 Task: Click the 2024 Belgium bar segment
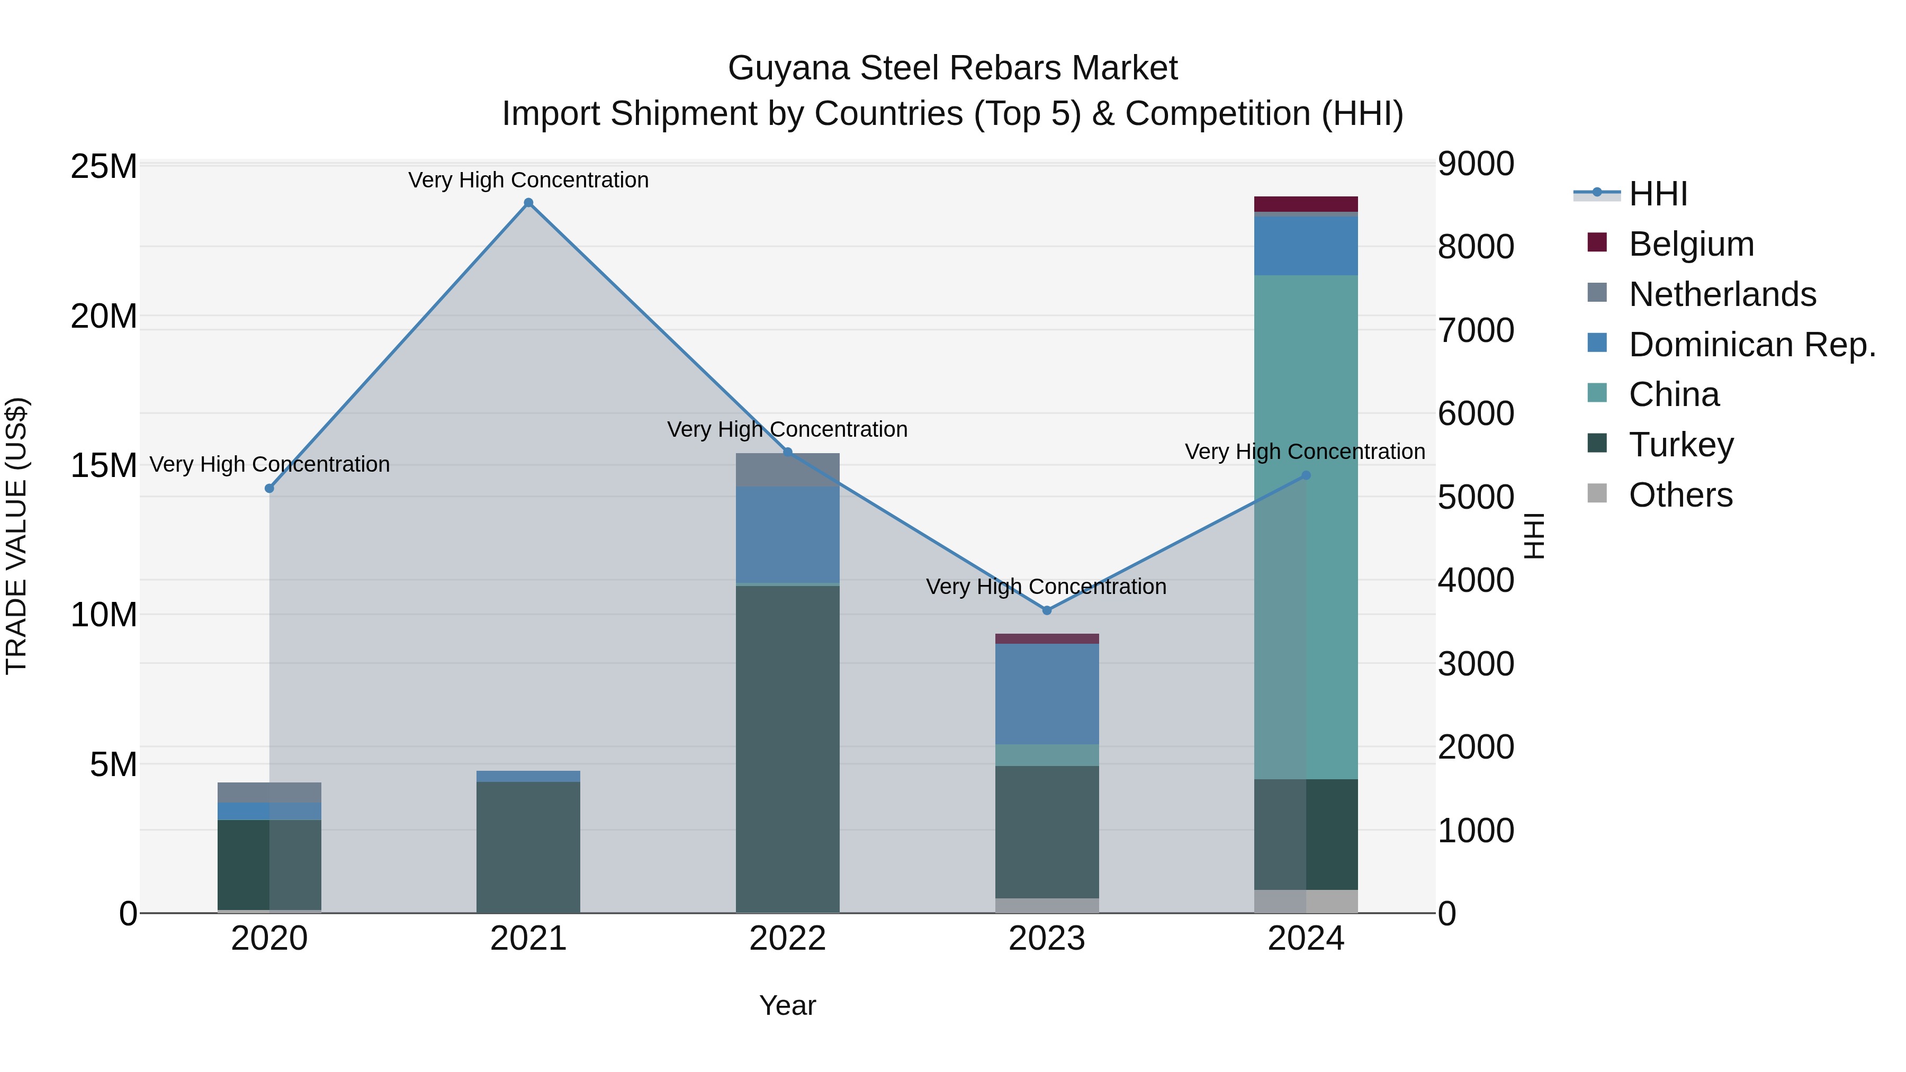[1306, 204]
